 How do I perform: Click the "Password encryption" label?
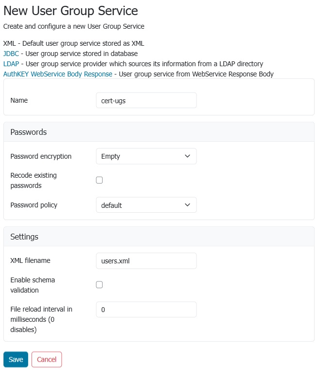41,156
